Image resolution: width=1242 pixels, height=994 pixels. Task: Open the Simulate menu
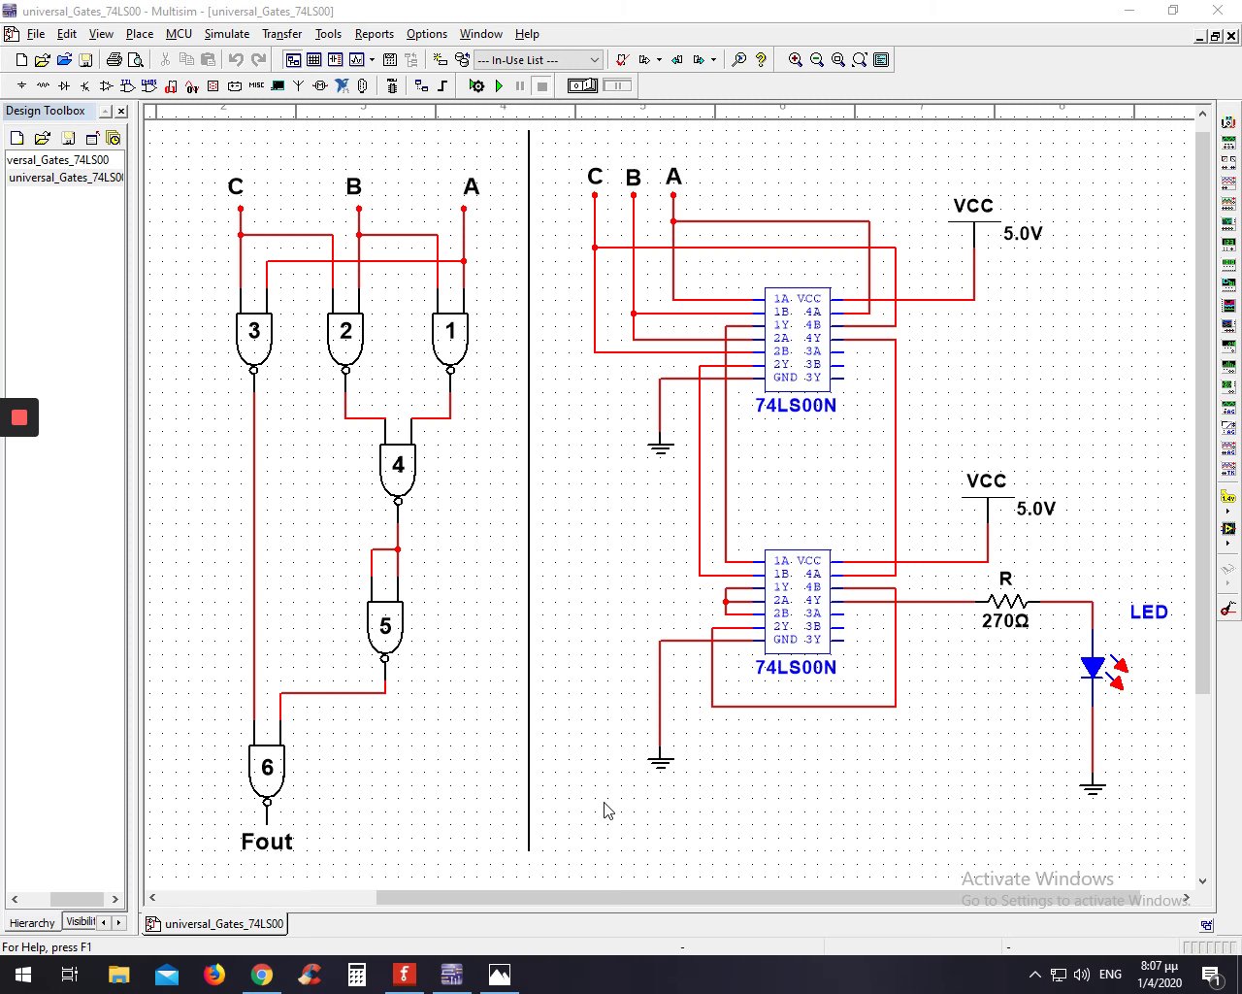(227, 34)
